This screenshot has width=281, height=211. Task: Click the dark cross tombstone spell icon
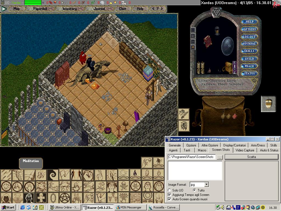[41, 198]
